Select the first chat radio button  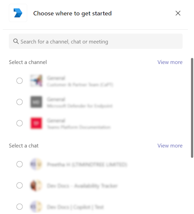coord(19,164)
